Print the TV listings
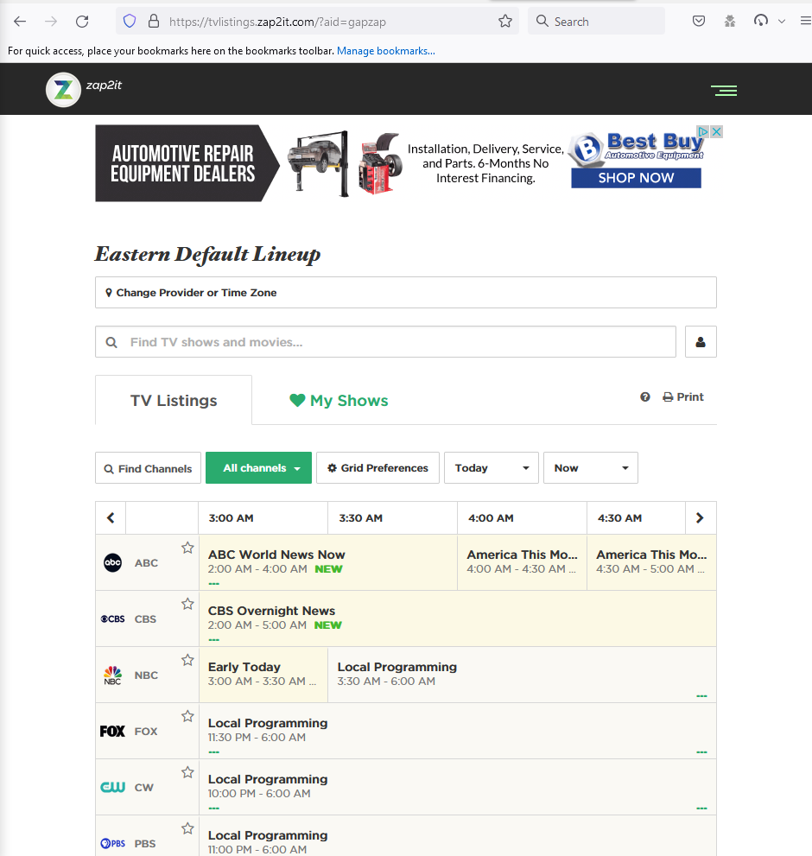The width and height of the screenshot is (812, 856). (683, 396)
